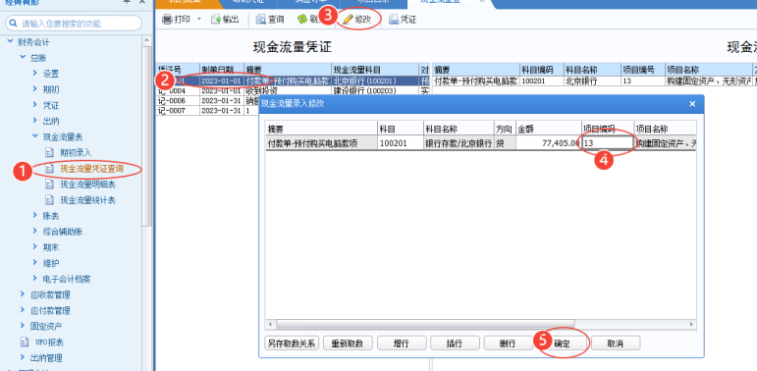Click the 输出 export icon
Image resolution: width=757 pixels, height=371 pixels.
[x=216, y=20]
